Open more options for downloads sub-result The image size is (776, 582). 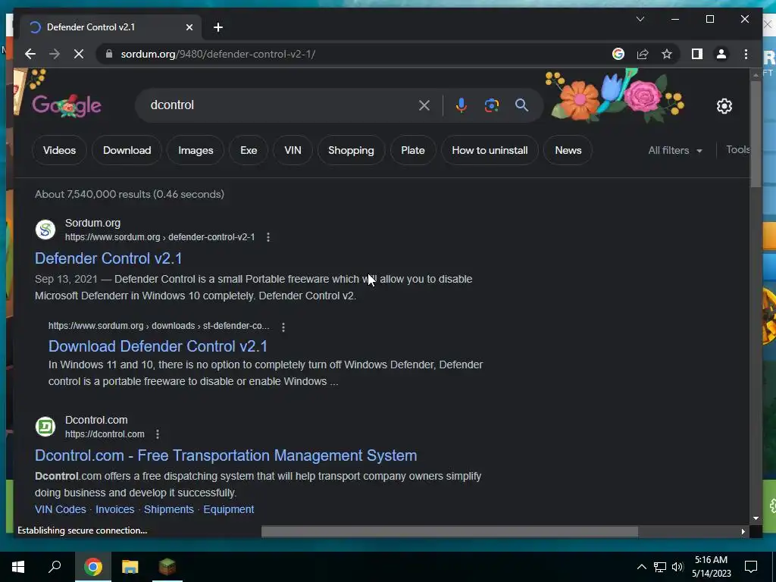(x=283, y=327)
